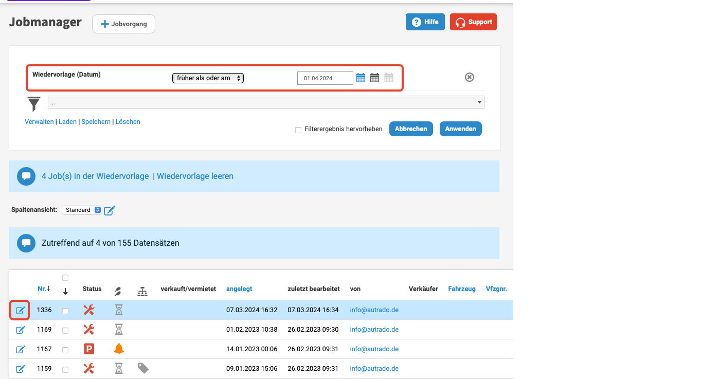703x379 pixels.
Task: Open the Spaltenansicht Standard dropdown
Action: (x=82, y=210)
